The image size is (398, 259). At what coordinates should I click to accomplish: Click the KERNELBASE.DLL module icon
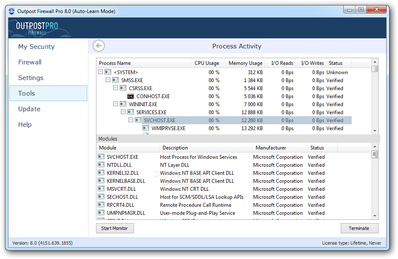(x=101, y=181)
